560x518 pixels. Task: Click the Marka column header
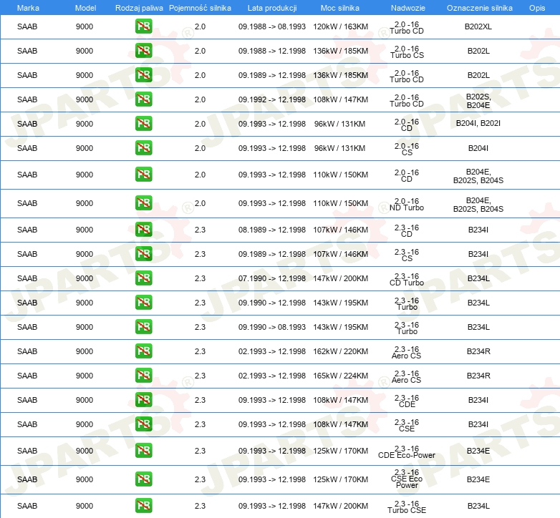click(x=28, y=8)
